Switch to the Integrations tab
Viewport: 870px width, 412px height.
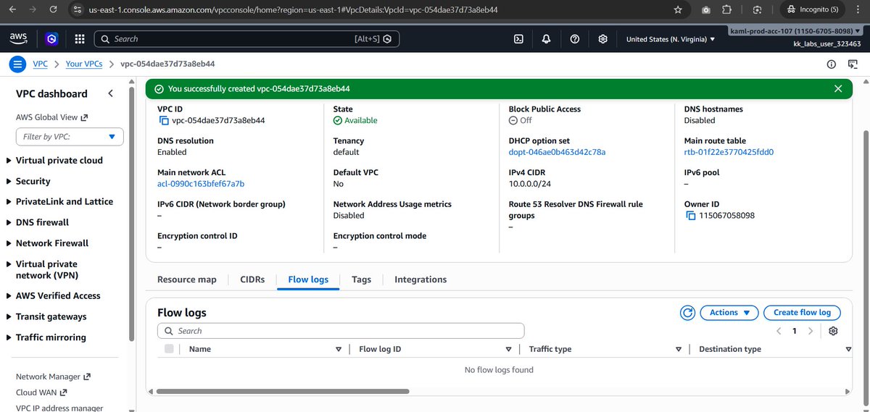420,279
